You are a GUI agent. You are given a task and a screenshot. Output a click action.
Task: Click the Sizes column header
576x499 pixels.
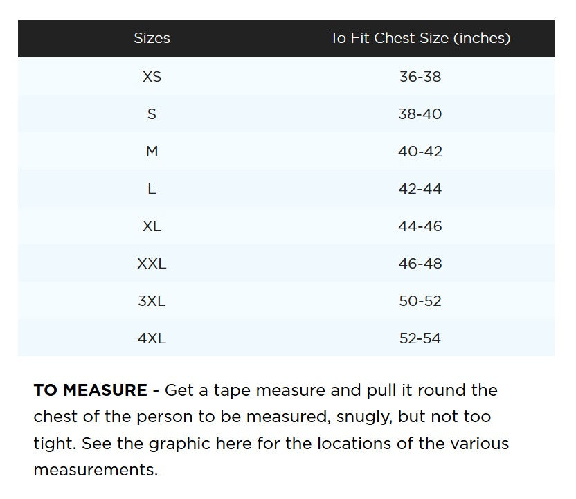(x=152, y=38)
